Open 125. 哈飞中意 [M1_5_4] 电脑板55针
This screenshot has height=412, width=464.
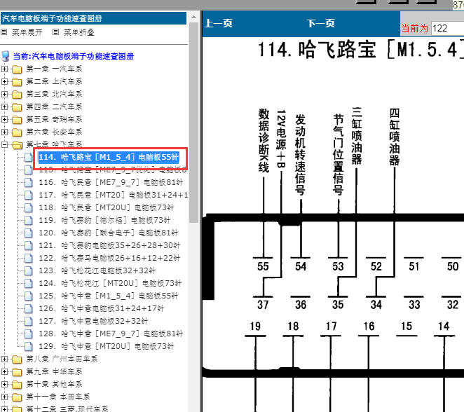pyautogui.click(x=109, y=296)
